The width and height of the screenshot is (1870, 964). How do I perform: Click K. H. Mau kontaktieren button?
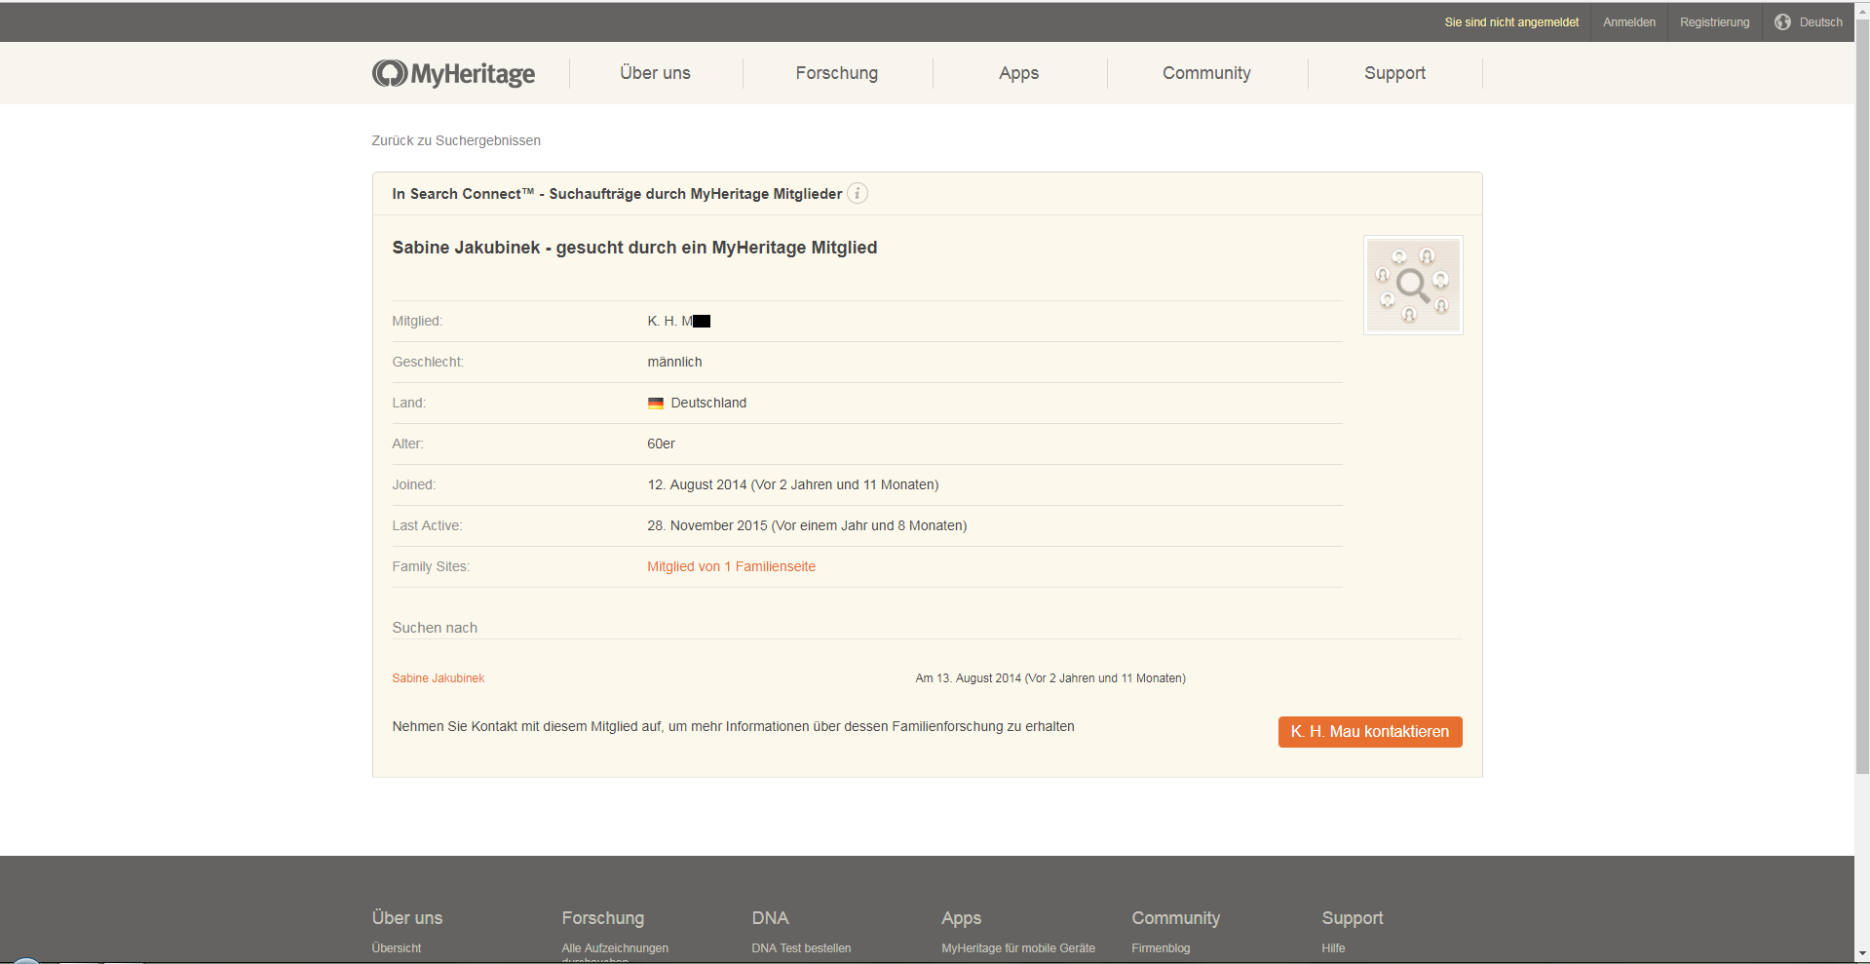(1370, 732)
